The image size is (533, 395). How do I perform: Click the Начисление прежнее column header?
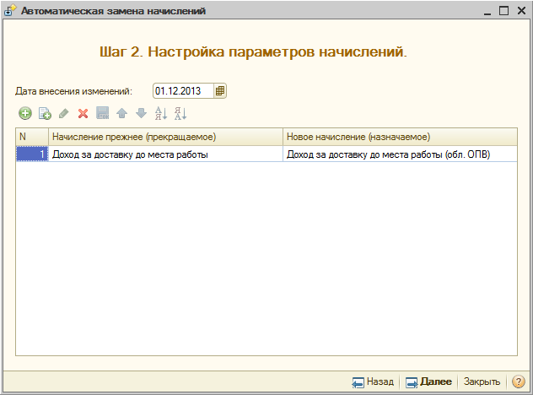coord(165,136)
